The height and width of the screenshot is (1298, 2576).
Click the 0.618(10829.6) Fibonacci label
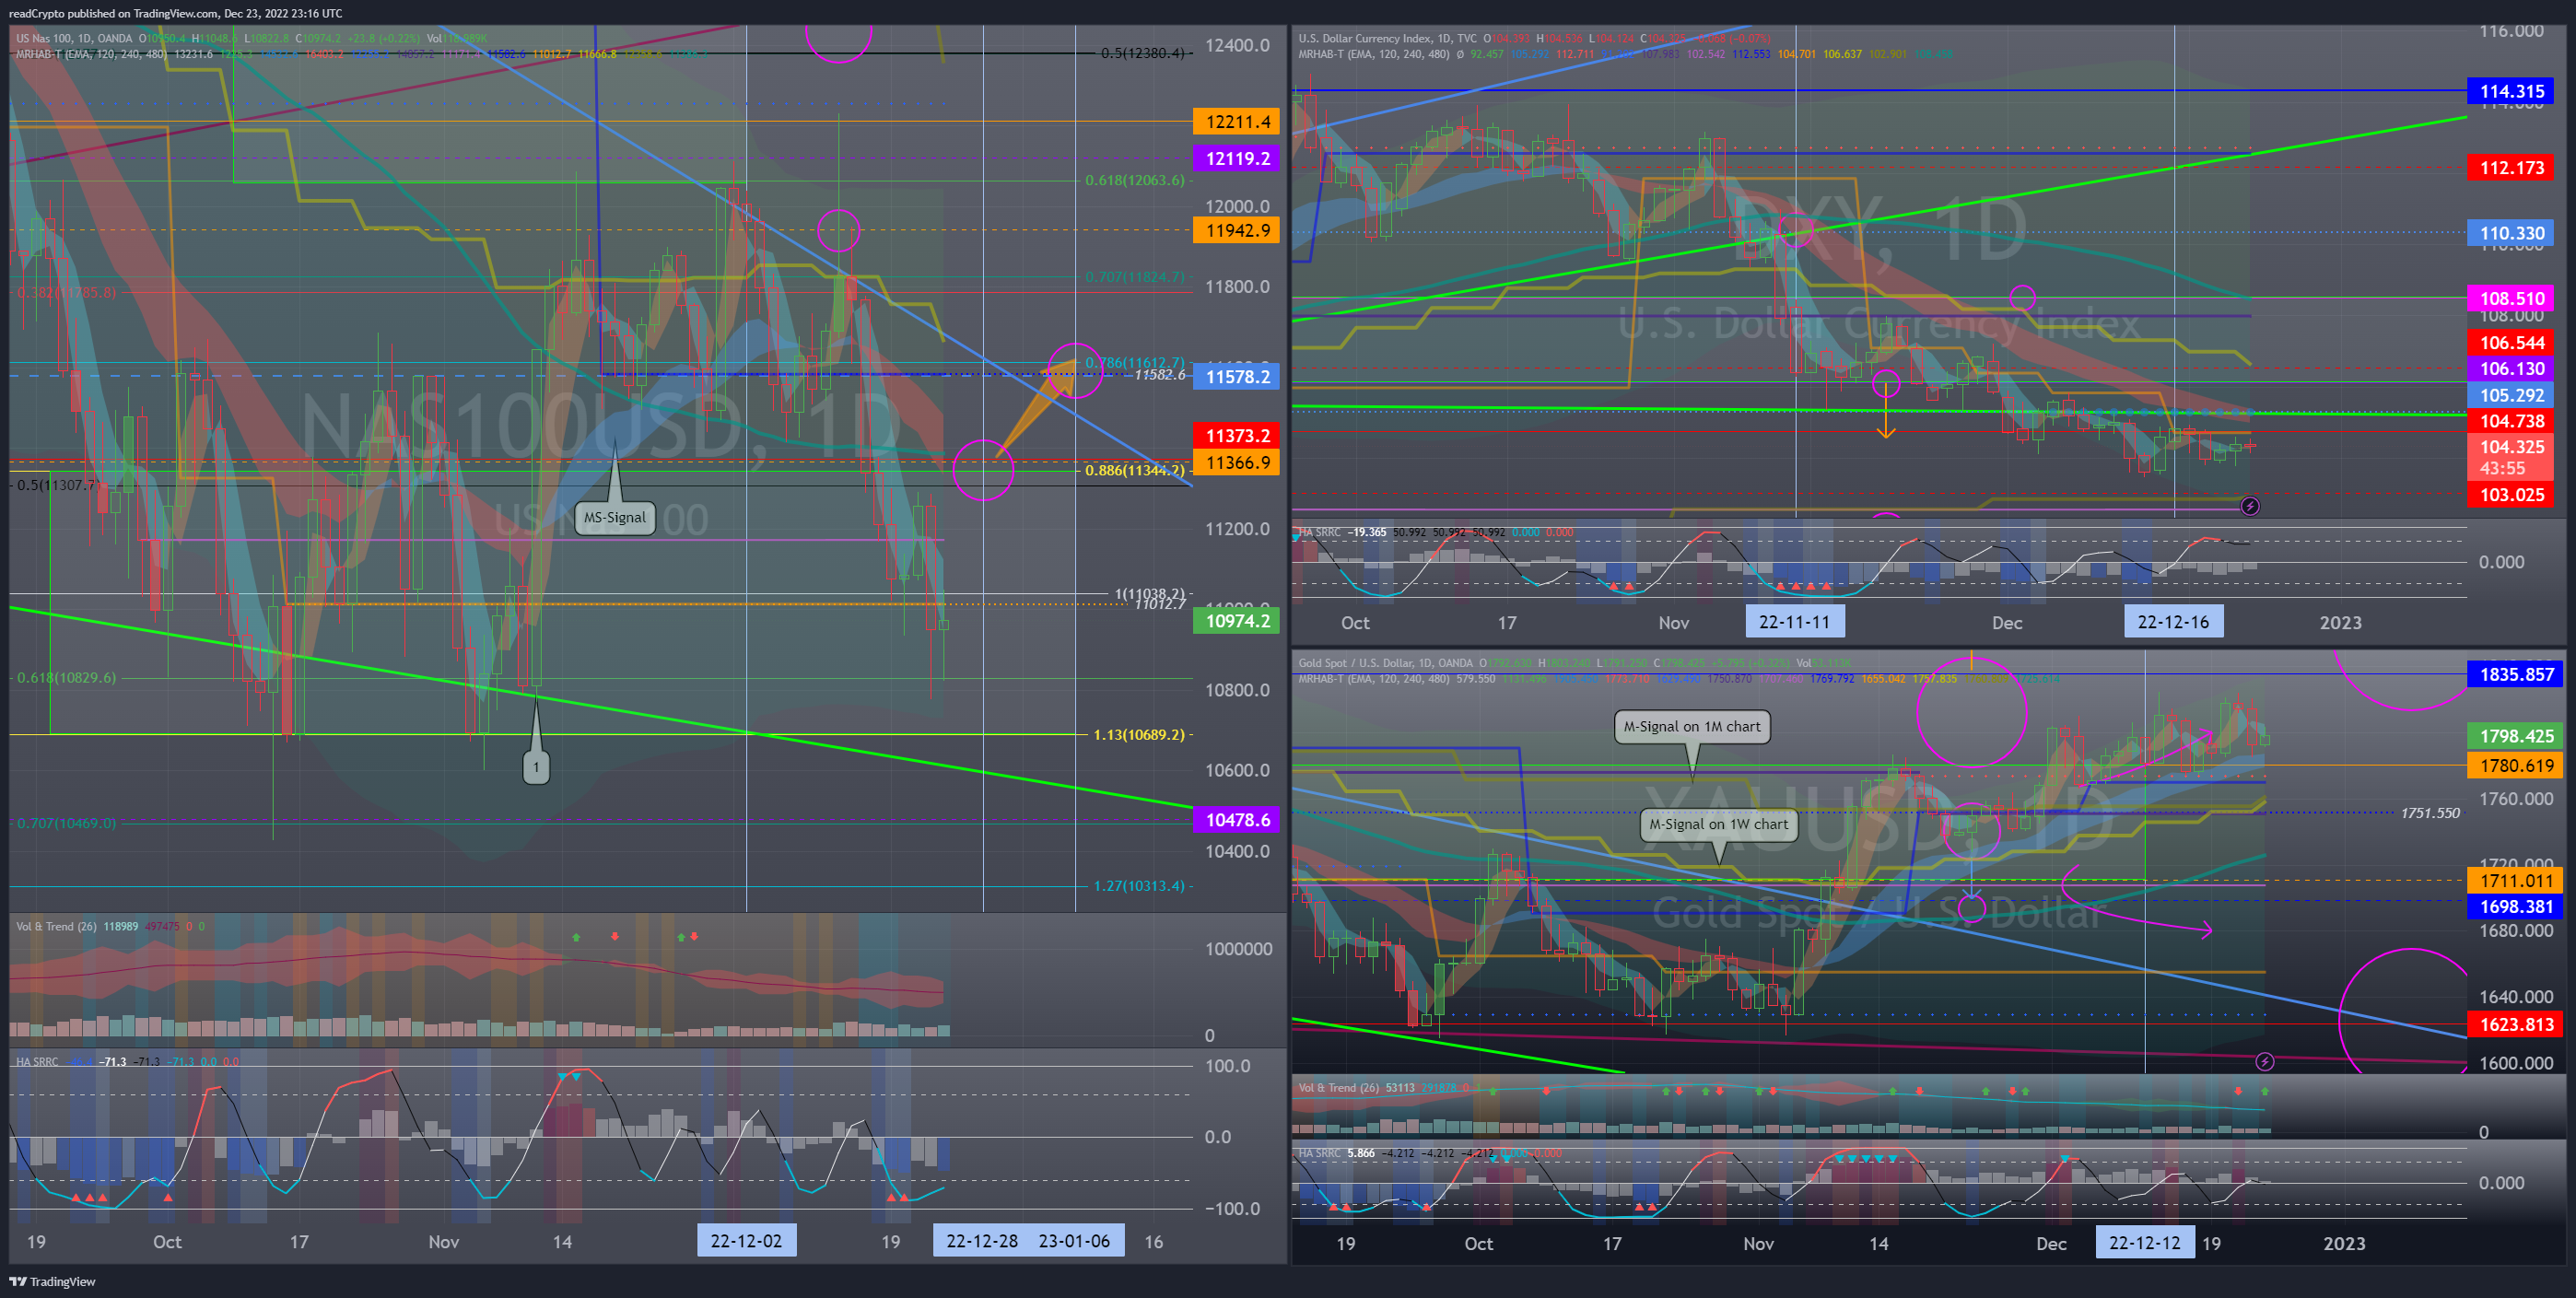click(66, 678)
